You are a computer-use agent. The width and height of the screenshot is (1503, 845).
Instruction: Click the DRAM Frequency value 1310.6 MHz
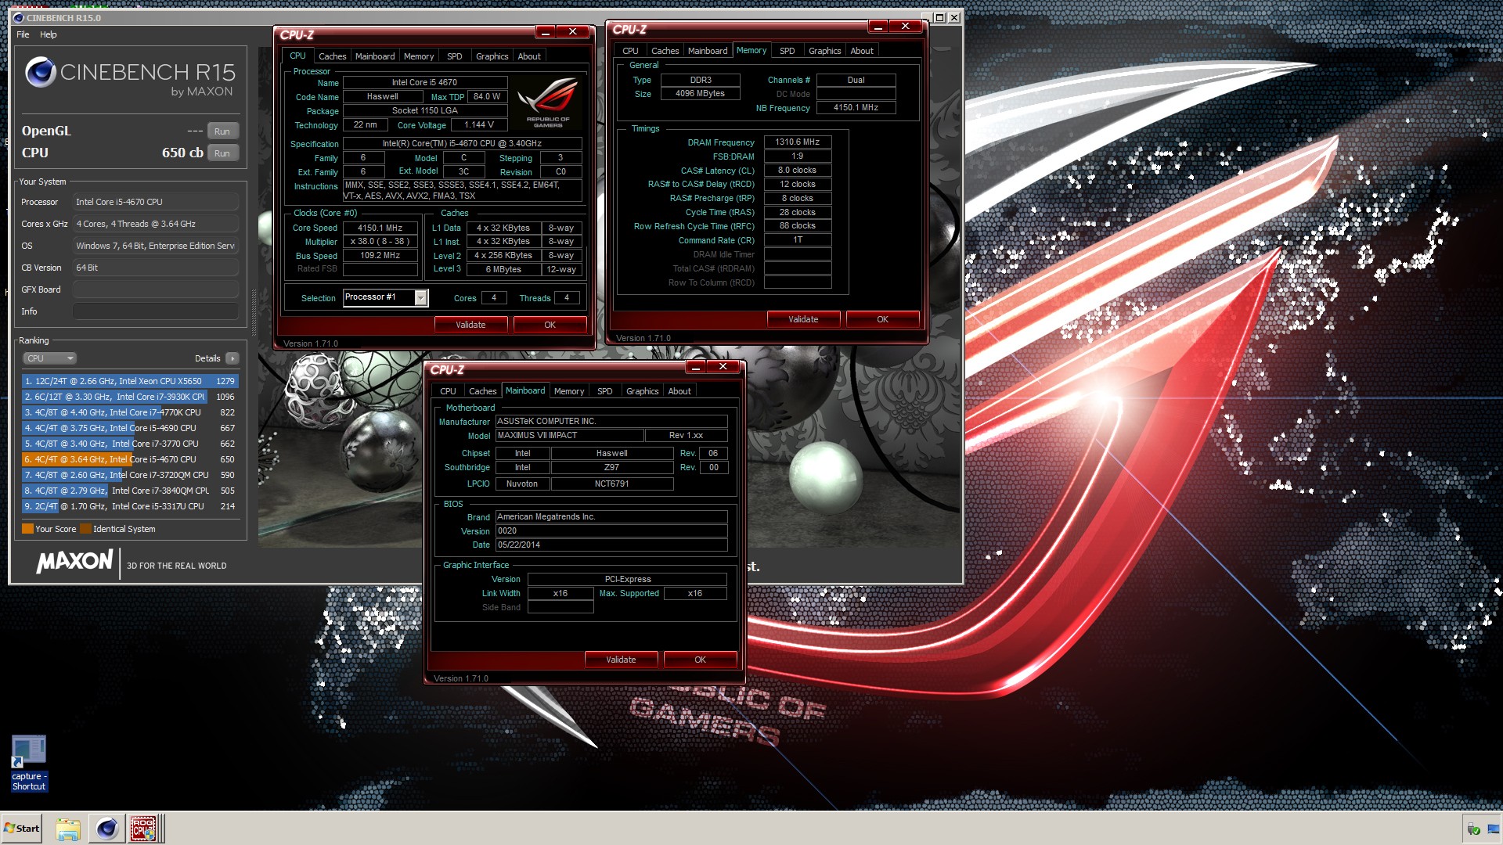coord(797,142)
